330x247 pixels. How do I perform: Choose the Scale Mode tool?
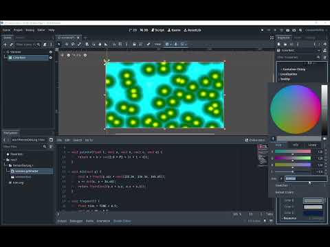click(x=79, y=44)
